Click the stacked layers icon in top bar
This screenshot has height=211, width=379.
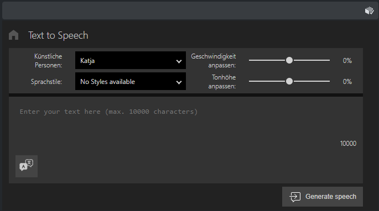pyautogui.click(x=369, y=10)
